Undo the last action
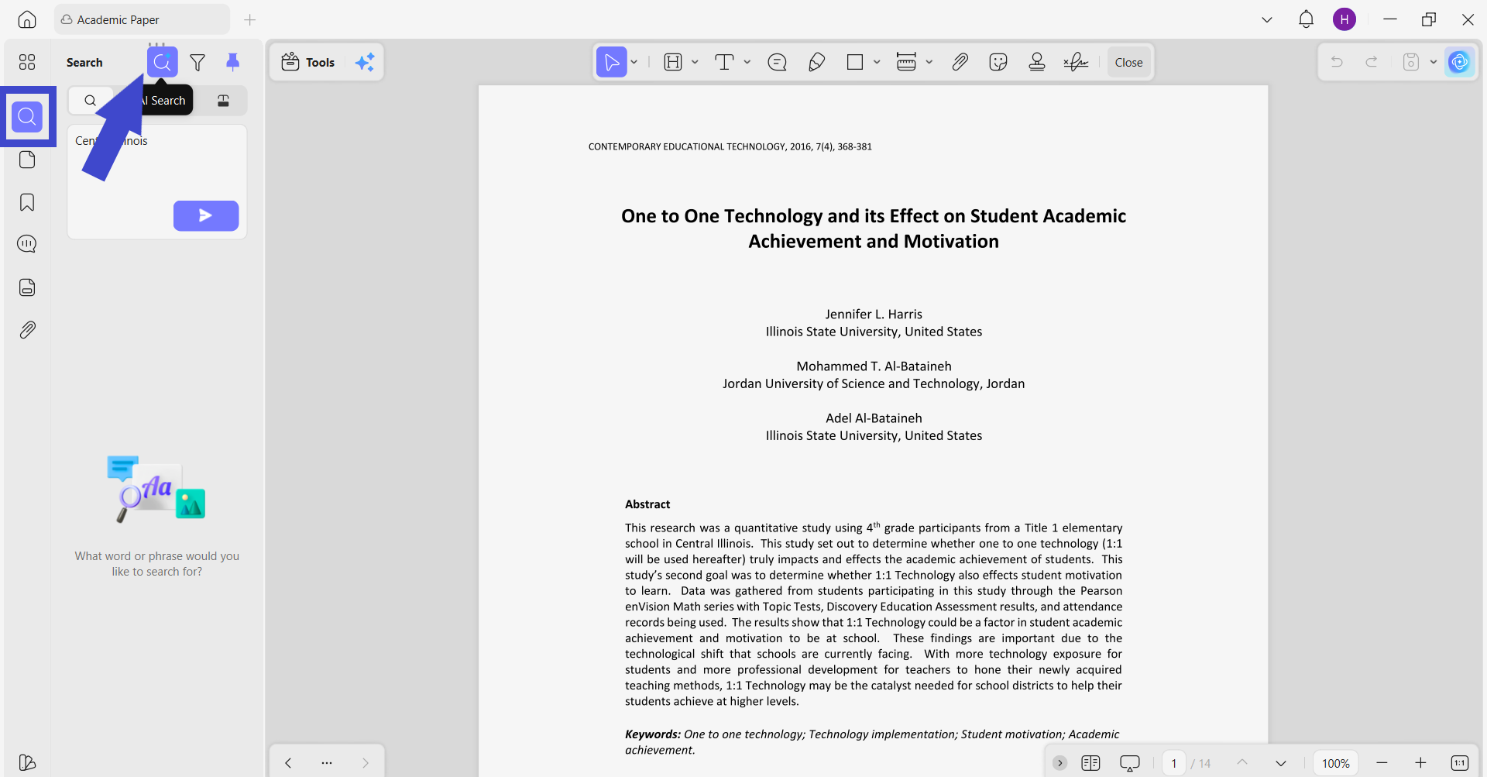 point(1337,62)
